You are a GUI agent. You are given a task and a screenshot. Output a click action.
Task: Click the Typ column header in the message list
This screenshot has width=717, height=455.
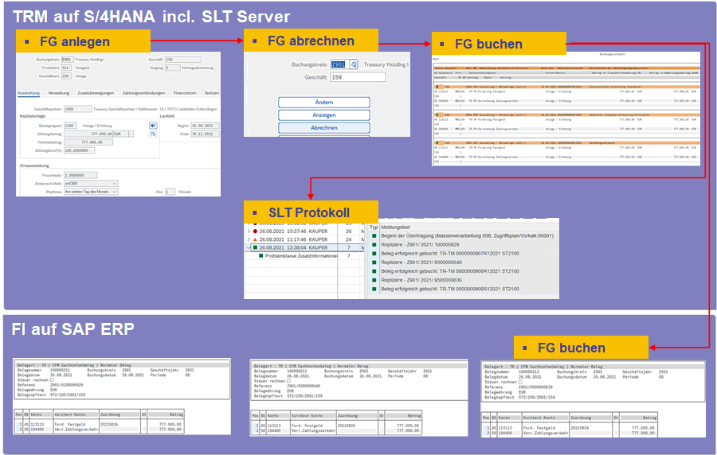tap(374, 227)
